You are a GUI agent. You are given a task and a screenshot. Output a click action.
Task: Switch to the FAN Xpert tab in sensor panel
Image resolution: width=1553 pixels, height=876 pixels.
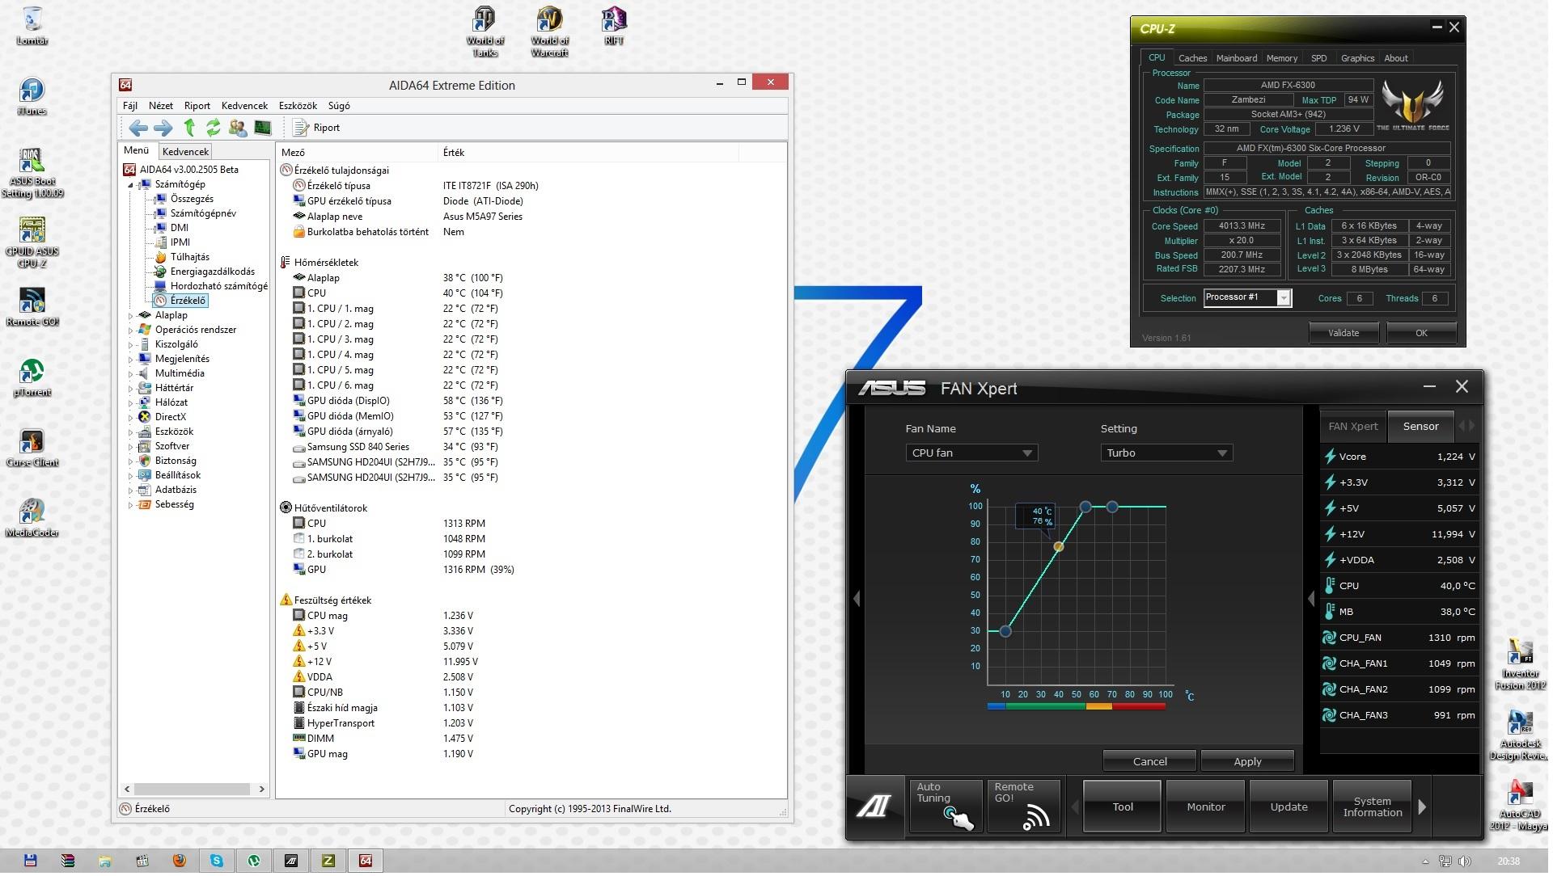(1353, 427)
